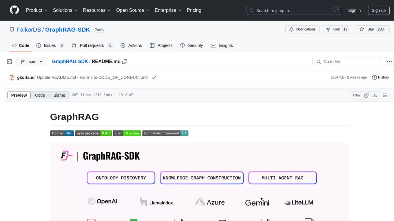Expand the Product menu
This screenshot has width=394, height=221.
(37, 10)
